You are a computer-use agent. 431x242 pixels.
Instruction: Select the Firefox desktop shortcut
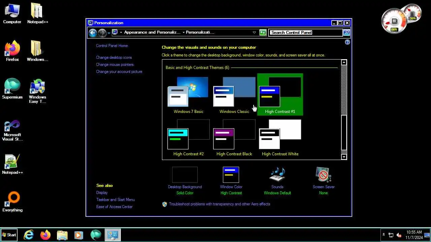coord(12,51)
